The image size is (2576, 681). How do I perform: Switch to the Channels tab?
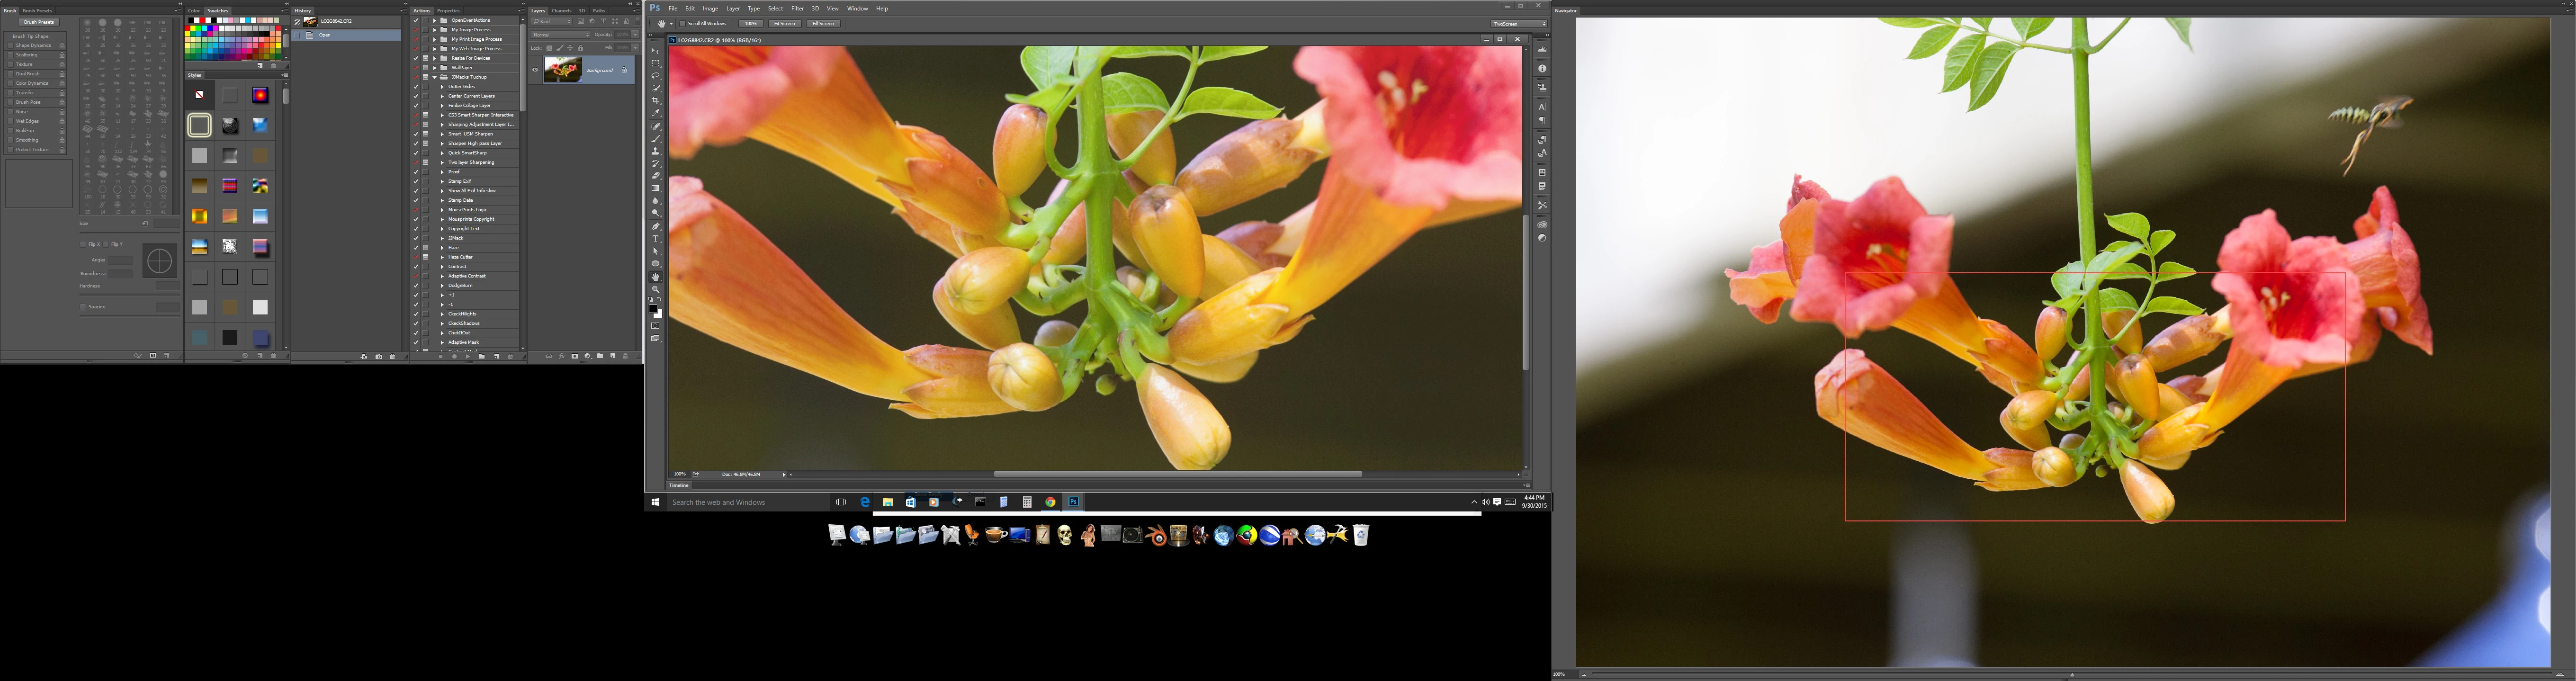(x=562, y=11)
